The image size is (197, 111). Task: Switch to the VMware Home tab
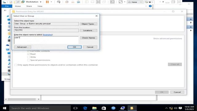(134, 2)
